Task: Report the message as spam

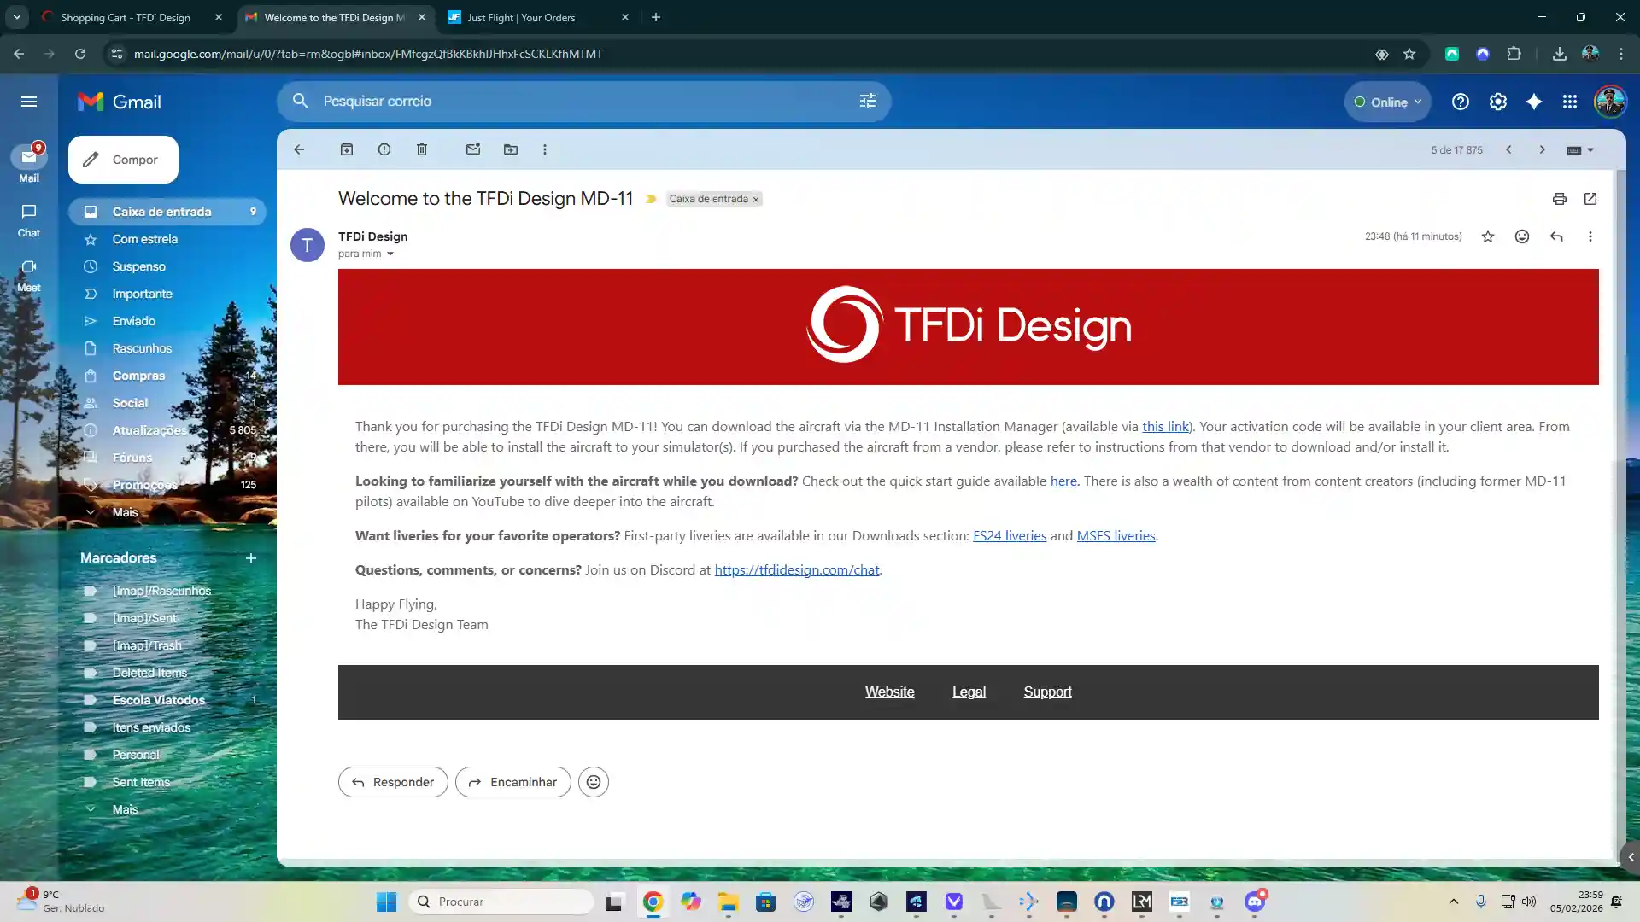Action: pos(384,149)
